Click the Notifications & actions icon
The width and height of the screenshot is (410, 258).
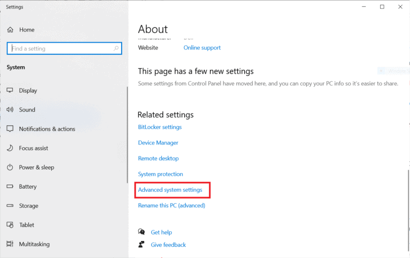10,129
